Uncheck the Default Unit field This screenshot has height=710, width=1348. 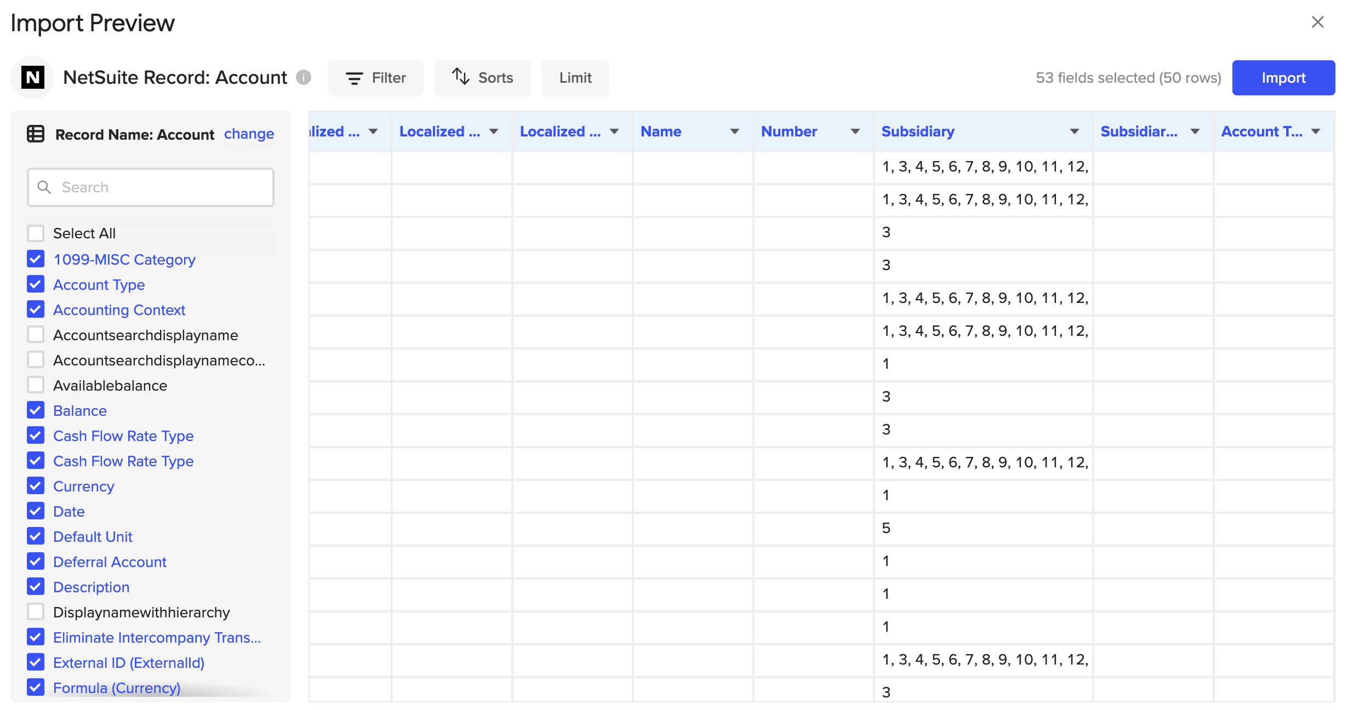36,536
